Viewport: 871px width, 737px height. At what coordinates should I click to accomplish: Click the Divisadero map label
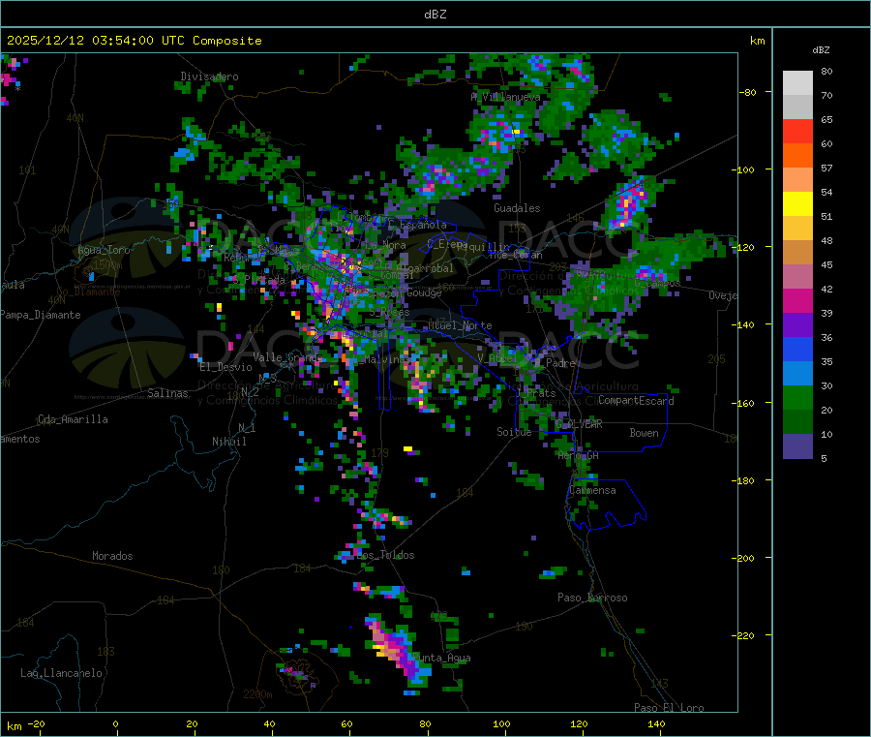209,77
